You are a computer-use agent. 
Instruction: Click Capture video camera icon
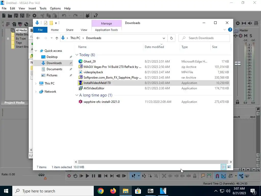[x=20, y=24]
